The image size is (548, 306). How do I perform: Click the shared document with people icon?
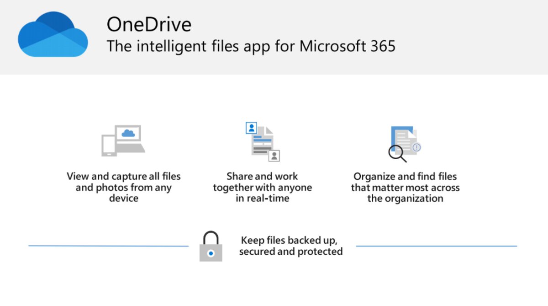(x=263, y=141)
